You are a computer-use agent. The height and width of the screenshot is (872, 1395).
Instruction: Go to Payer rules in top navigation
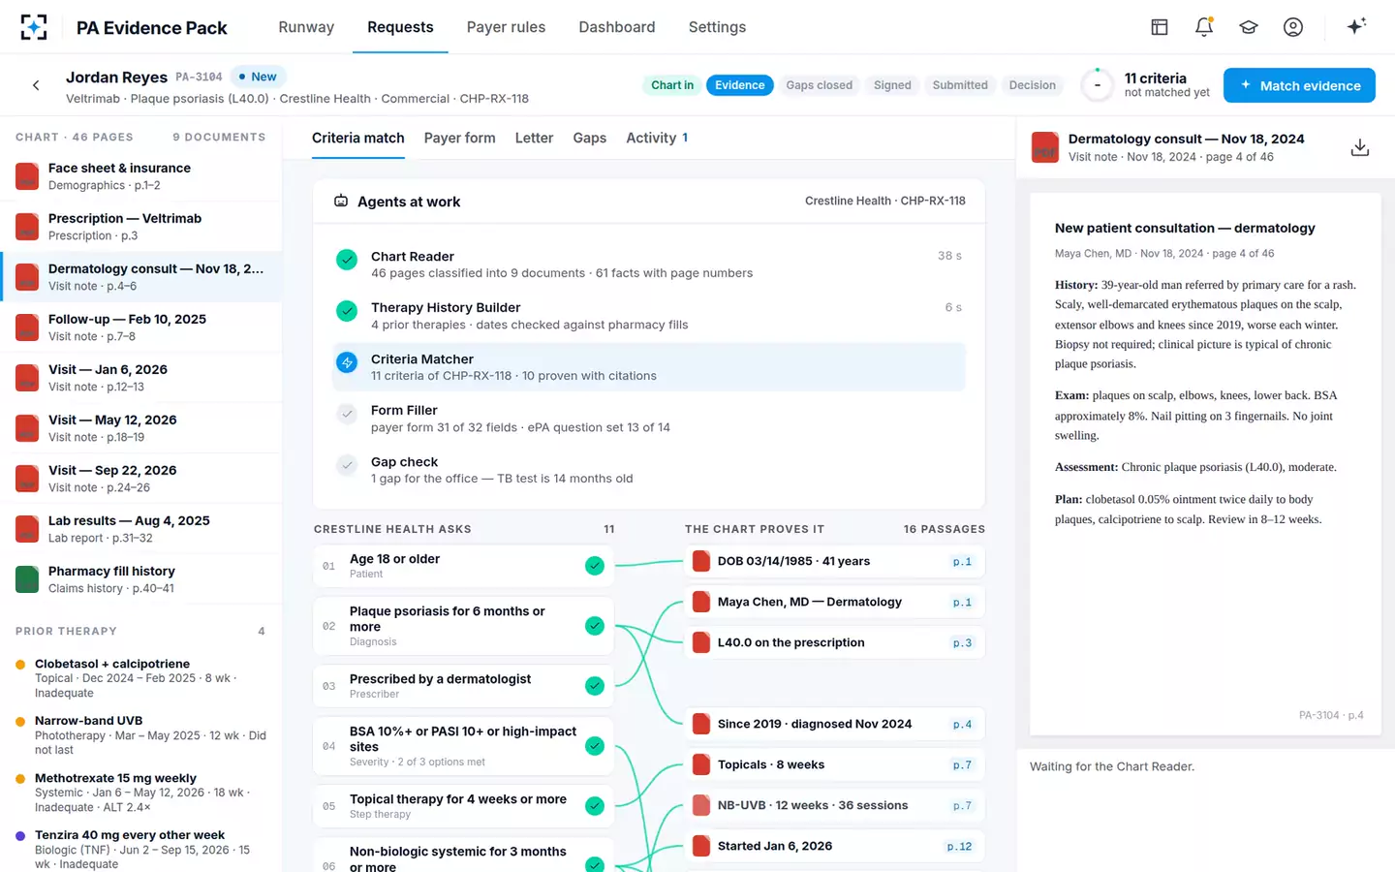(x=506, y=27)
